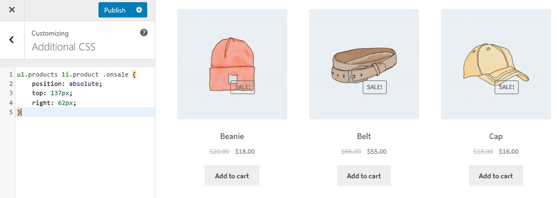Go back using the left chevron arrow
This screenshot has width=557, height=198.
[11, 40]
